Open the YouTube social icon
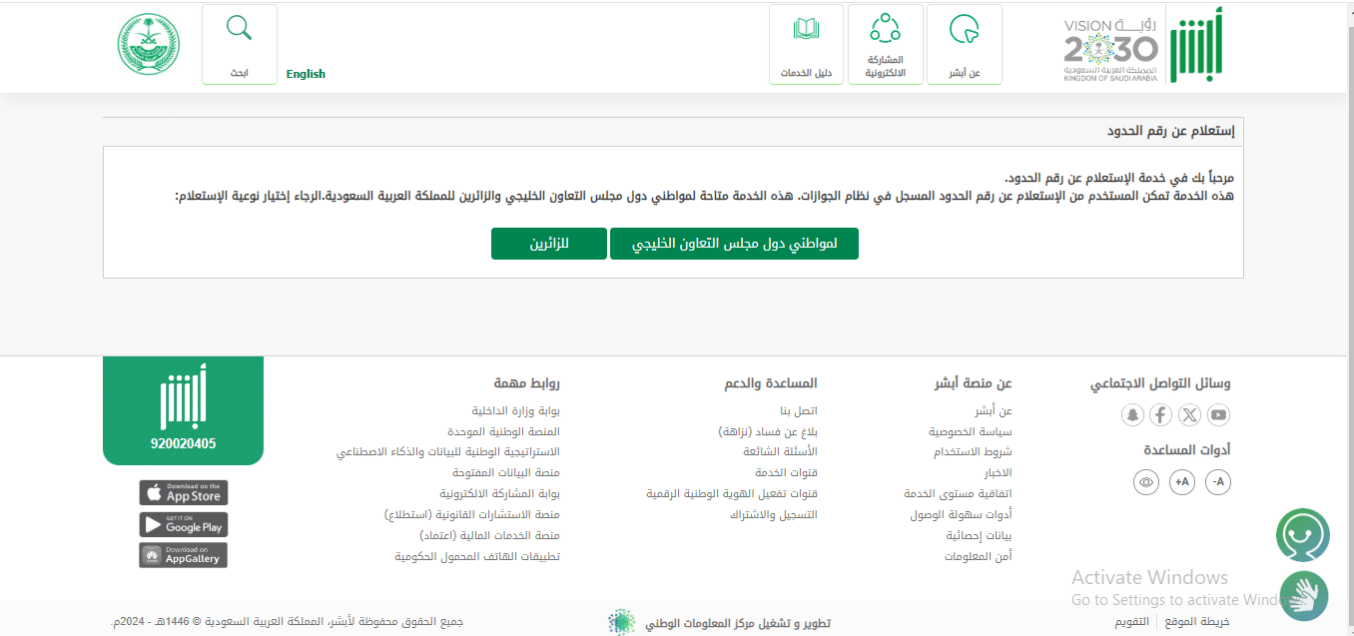The image size is (1354, 636). tap(1218, 415)
